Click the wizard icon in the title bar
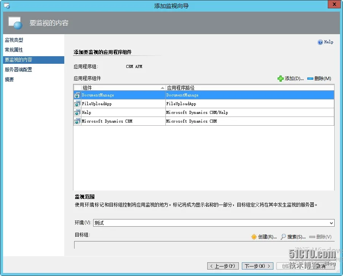This screenshot has width=343, height=276. (x=7, y=6)
